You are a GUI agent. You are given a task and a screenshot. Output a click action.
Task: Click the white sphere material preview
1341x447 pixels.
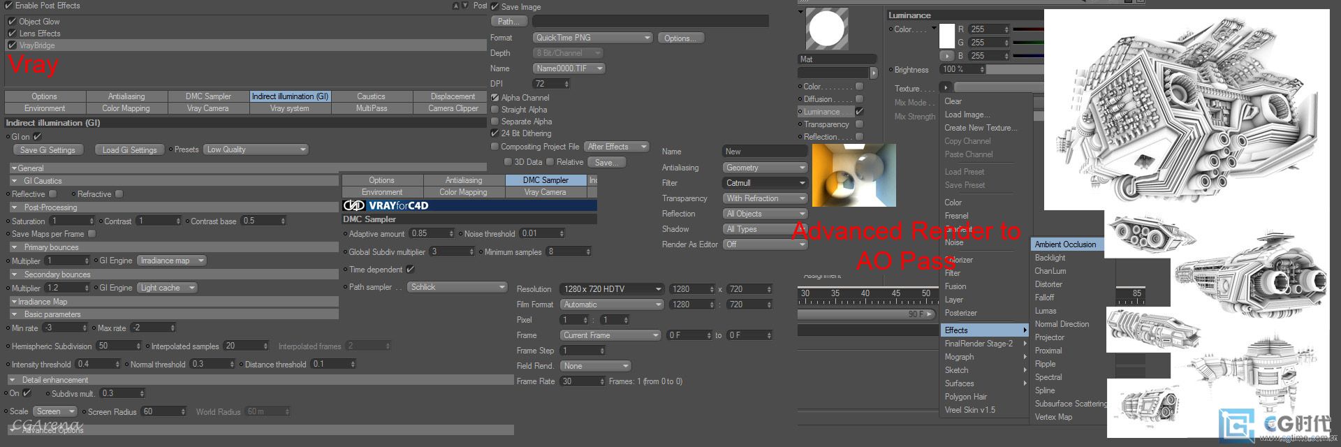pyautogui.click(x=827, y=29)
